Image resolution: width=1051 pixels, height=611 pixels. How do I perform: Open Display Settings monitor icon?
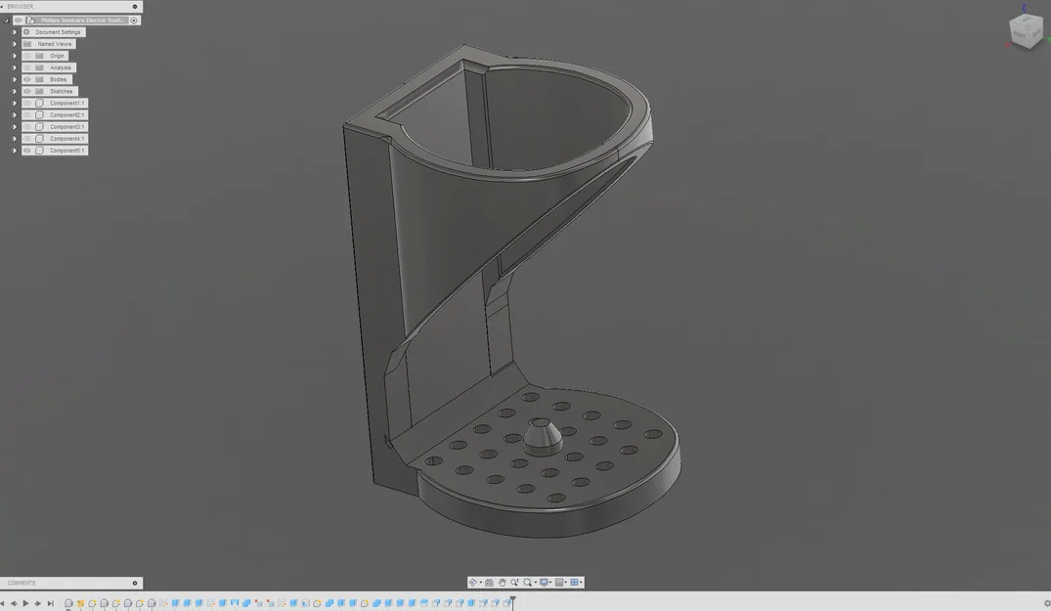click(545, 583)
